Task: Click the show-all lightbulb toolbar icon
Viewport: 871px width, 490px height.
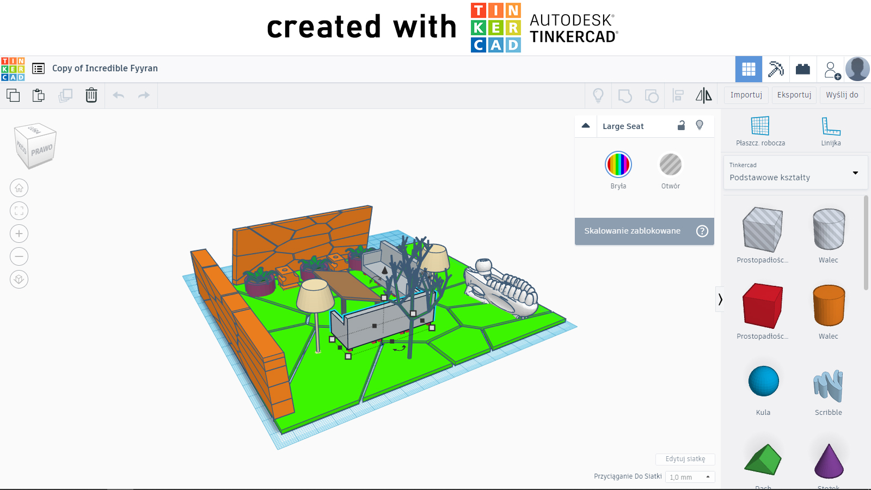Action: [598, 96]
